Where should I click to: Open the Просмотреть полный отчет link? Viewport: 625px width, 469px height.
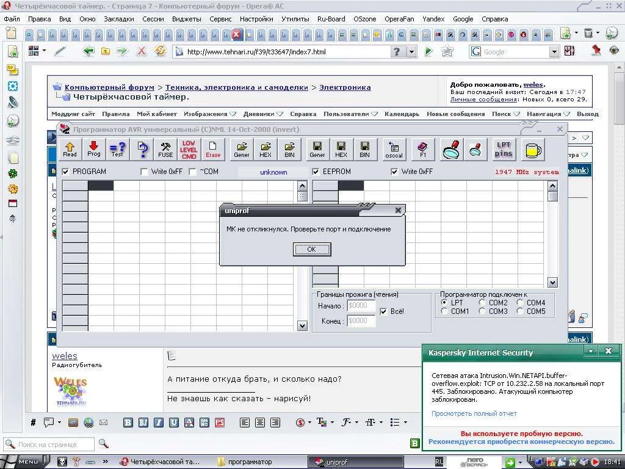[x=474, y=413]
